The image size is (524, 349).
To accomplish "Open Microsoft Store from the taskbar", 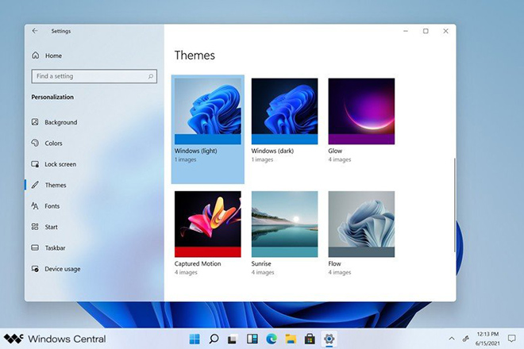I will point(310,339).
